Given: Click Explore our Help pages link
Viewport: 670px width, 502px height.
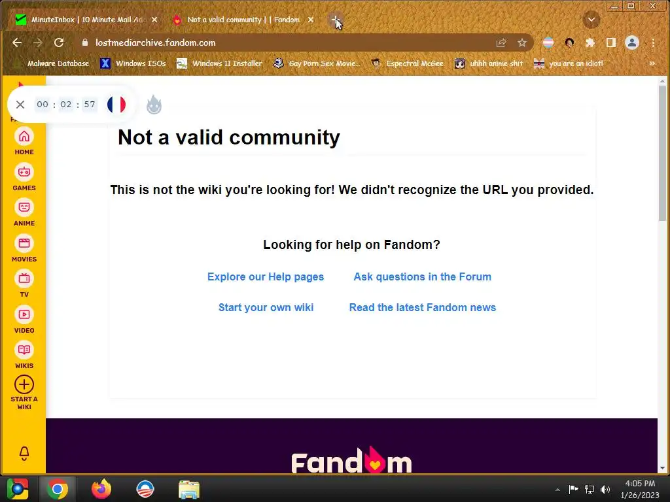Looking at the screenshot, I should click(x=266, y=276).
